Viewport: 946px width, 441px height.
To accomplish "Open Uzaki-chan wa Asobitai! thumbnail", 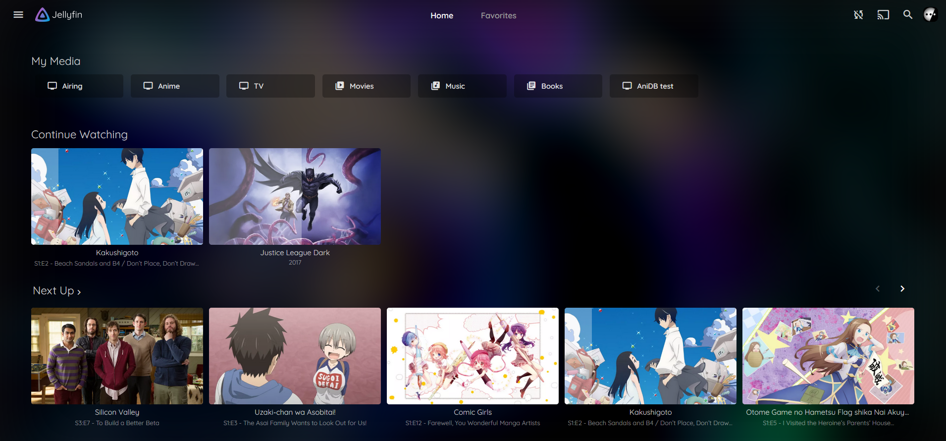I will point(295,356).
